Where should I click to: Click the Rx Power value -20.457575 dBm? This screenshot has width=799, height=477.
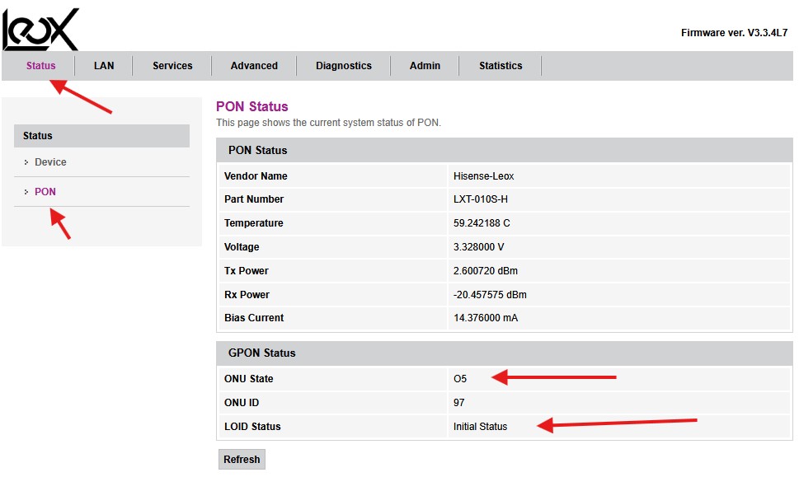pyautogui.click(x=490, y=295)
